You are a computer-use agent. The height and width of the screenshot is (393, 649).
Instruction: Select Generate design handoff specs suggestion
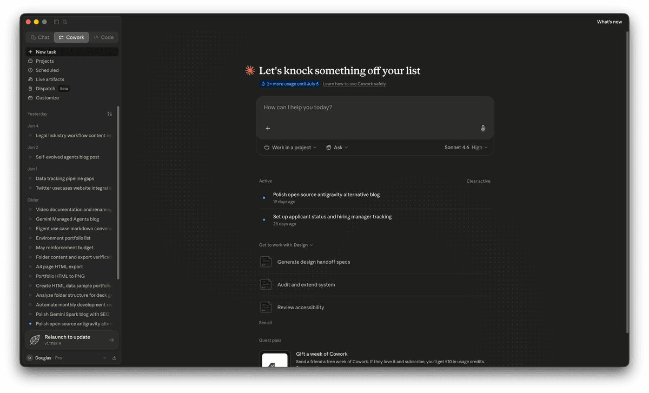coord(375,262)
